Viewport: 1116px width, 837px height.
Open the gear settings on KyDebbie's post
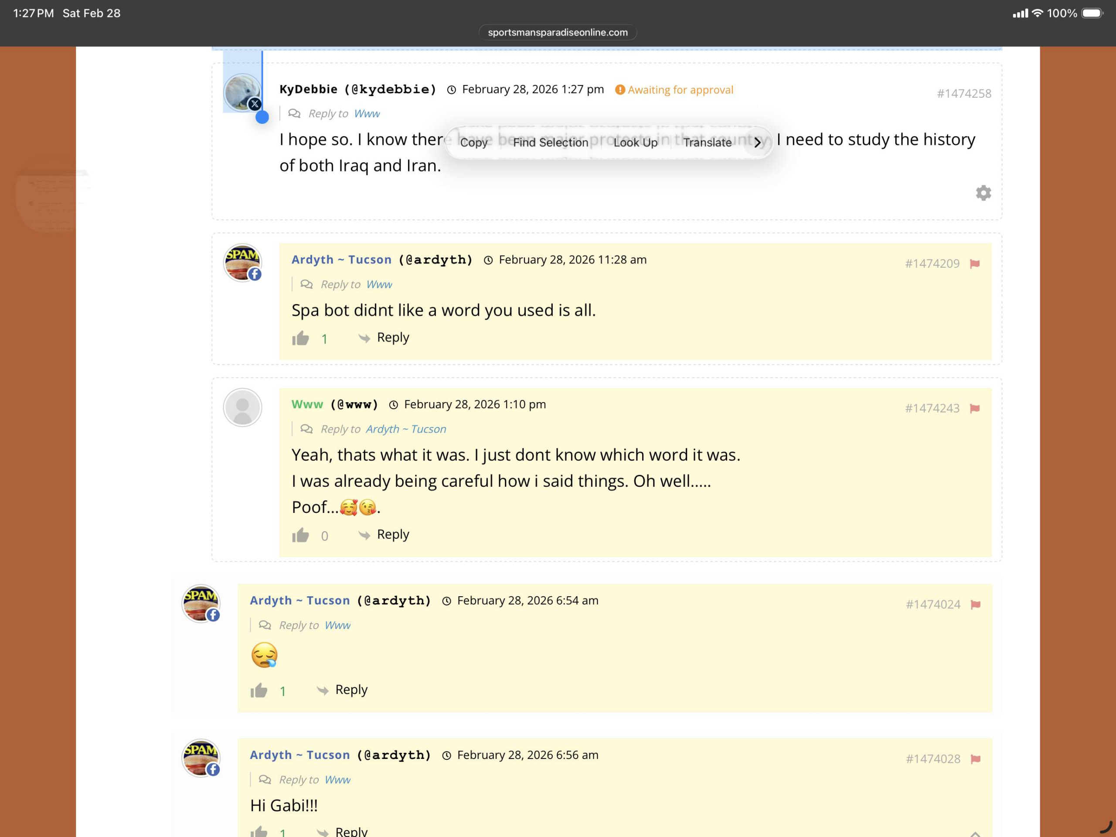click(x=983, y=193)
